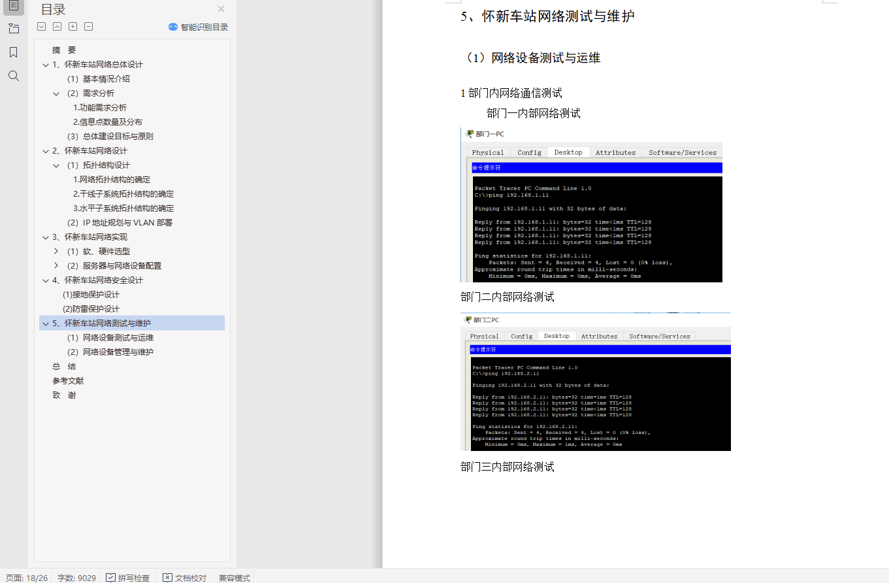The width and height of the screenshot is (889, 583).
Task: Click the collapse-all up-chevron box icon
Action: click(x=57, y=27)
